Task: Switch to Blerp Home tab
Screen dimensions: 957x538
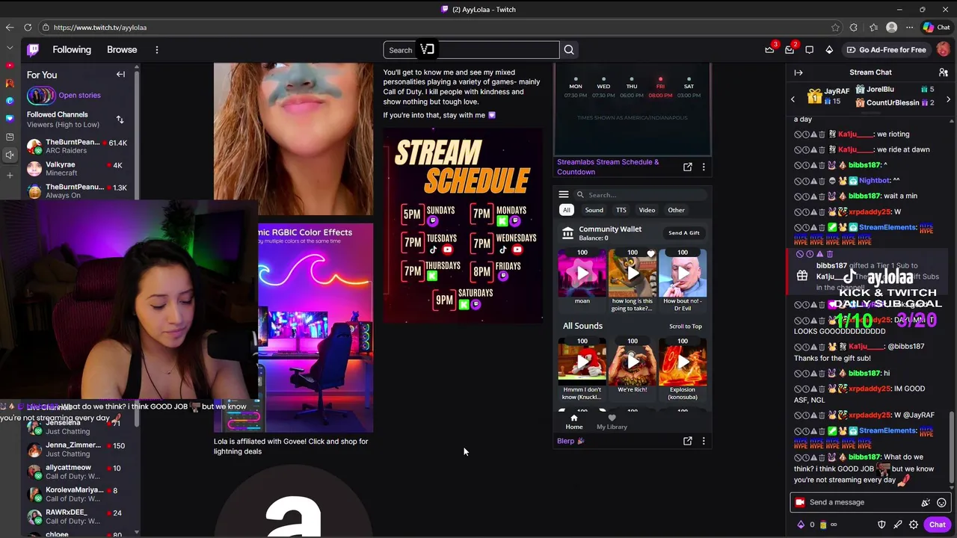Action: click(x=574, y=422)
